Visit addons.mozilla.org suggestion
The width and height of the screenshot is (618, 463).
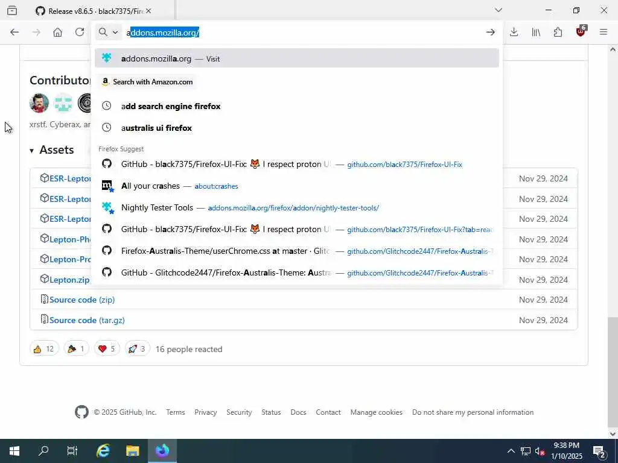(297, 58)
